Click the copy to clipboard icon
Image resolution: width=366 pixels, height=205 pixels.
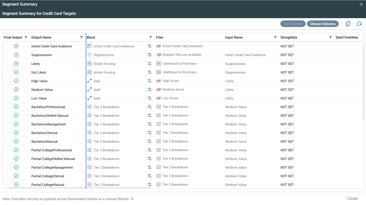[348, 24]
